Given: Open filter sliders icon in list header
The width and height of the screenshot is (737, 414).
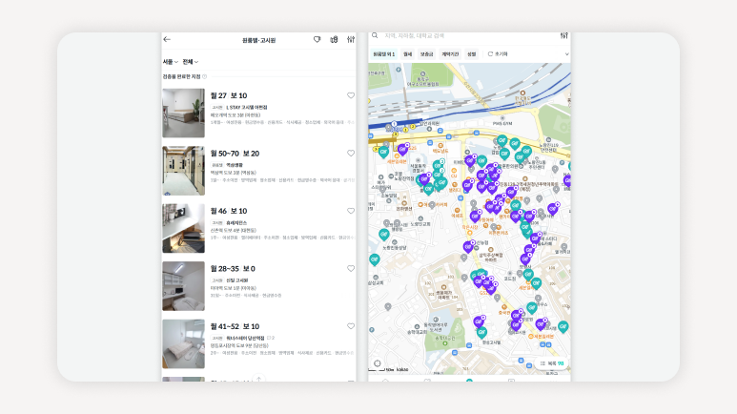Looking at the screenshot, I should 350,40.
